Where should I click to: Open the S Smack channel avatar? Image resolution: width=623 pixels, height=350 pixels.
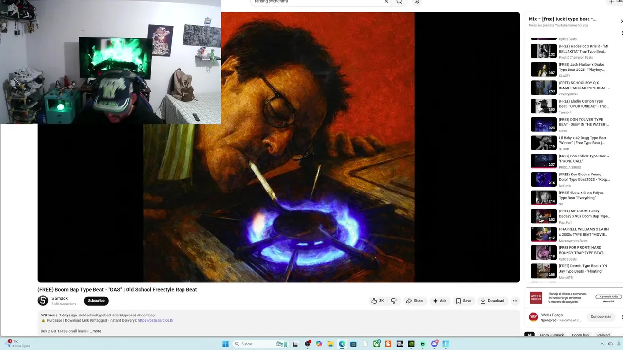point(43,301)
